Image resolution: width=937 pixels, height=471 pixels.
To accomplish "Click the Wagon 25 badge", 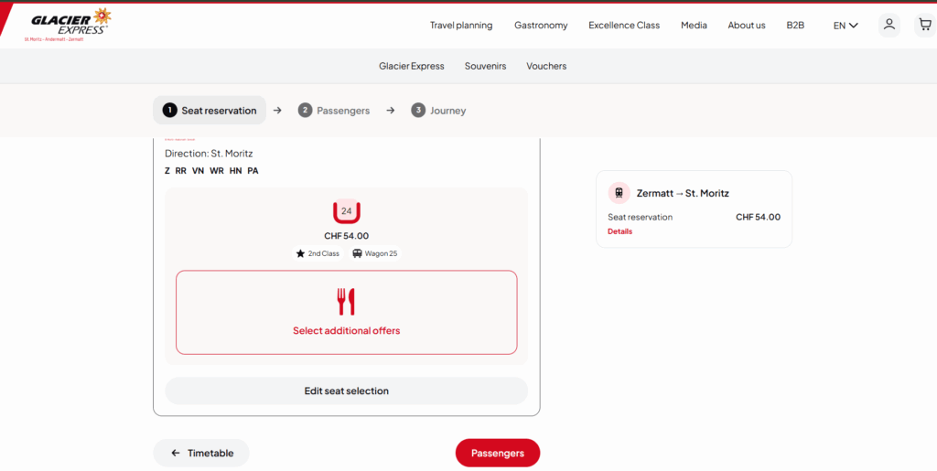I will [375, 253].
